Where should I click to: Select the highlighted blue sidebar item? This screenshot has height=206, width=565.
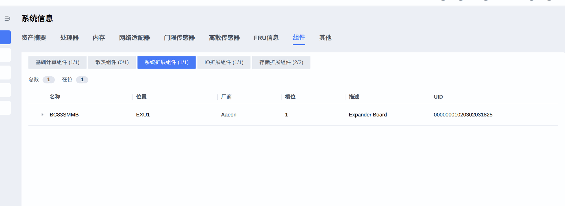coord(5,37)
